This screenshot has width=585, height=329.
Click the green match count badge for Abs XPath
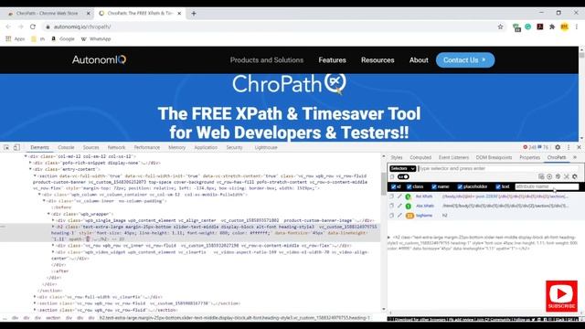point(409,206)
